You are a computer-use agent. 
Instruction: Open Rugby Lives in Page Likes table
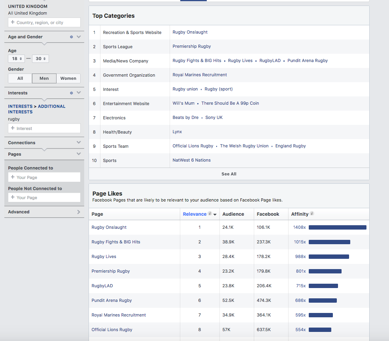click(104, 256)
